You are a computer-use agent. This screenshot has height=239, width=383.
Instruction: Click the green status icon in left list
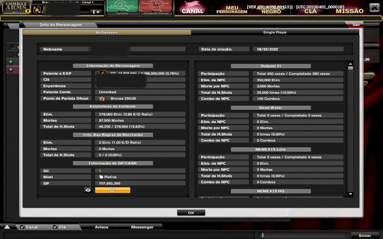tap(11, 62)
